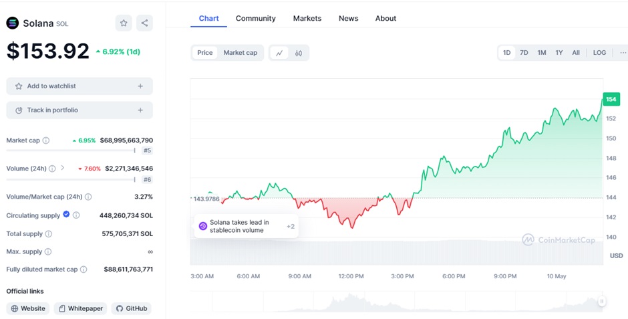Enable LOG scale on chart
The height and width of the screenshot is (319, 628).
click(x=599, y=53)
